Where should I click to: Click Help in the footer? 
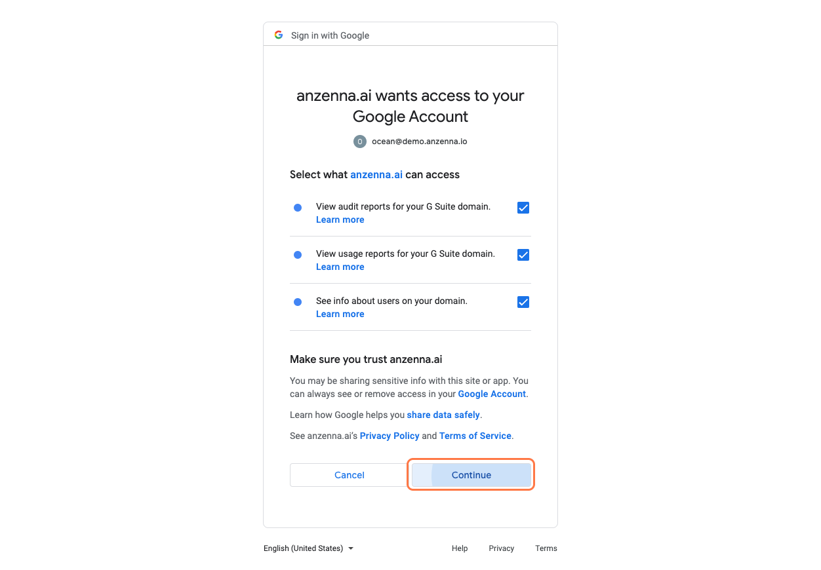460,548
